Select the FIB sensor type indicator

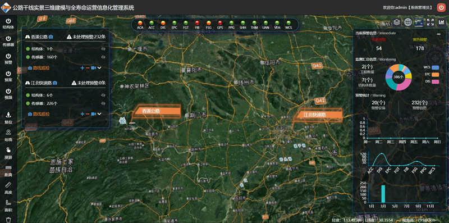[x=197, y=25]
